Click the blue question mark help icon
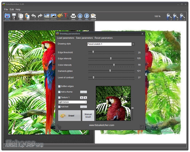Viewport: 190px width, 152px height. [87, 16]
